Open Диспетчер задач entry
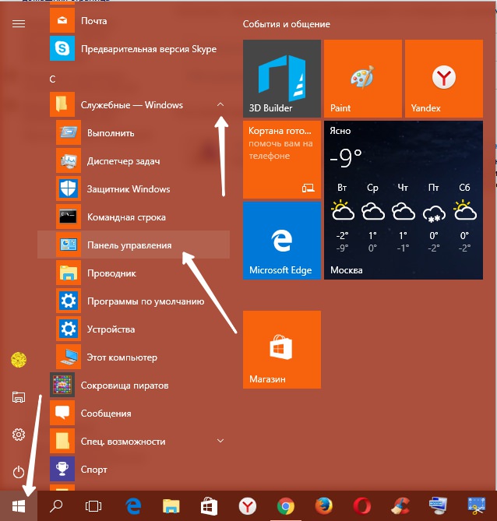 123,161
